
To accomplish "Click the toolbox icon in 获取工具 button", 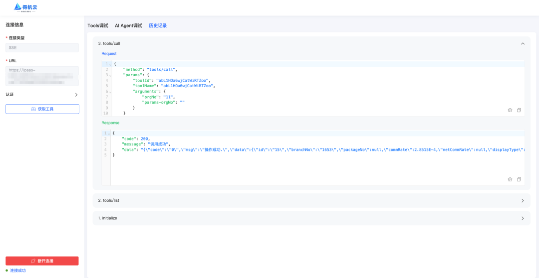I will tap(33, 109).
